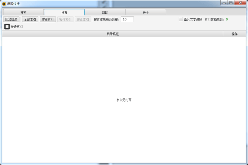Start indexing with 全部索引 button
The image size is (248, 165).
click(x=30, y=20)
